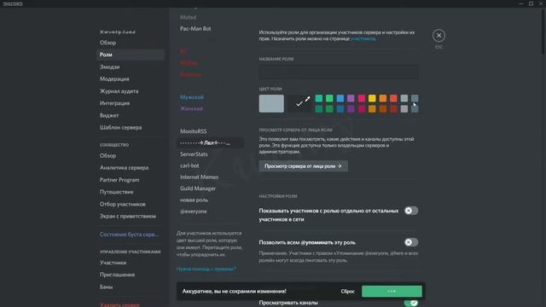546x307 pixels.
Task: Toggle the Просматривать каналы permission
Action: coord(411,303)
